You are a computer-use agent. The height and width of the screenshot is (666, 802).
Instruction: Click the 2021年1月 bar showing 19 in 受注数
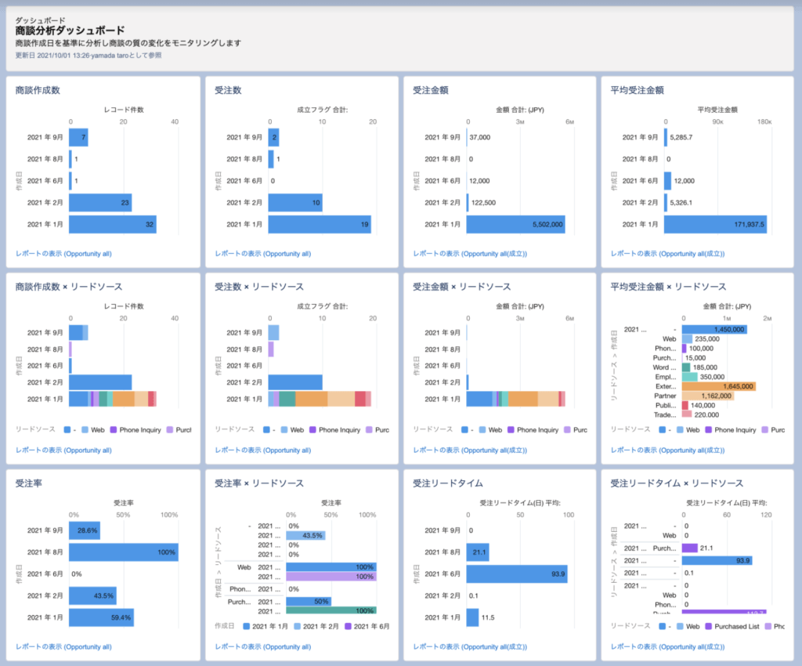click(319, 224)
